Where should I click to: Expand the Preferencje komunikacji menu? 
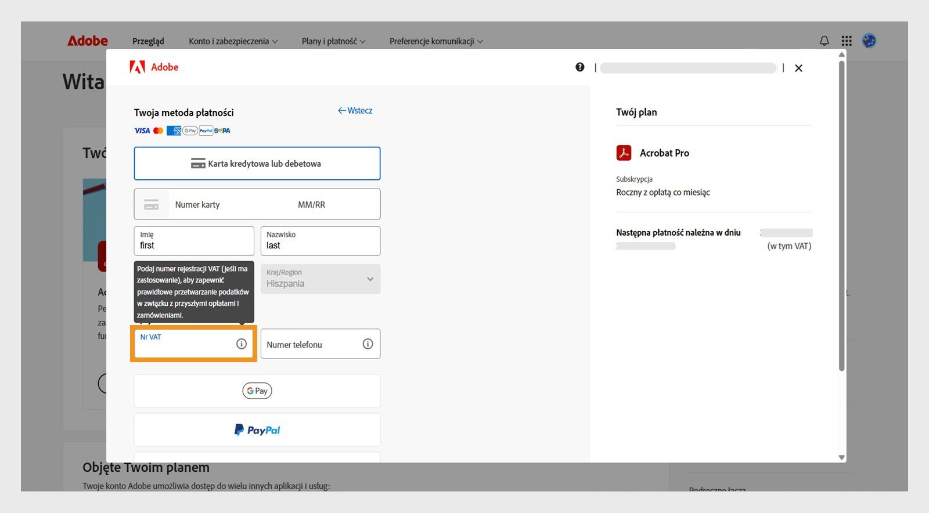[x=436, y=41]
